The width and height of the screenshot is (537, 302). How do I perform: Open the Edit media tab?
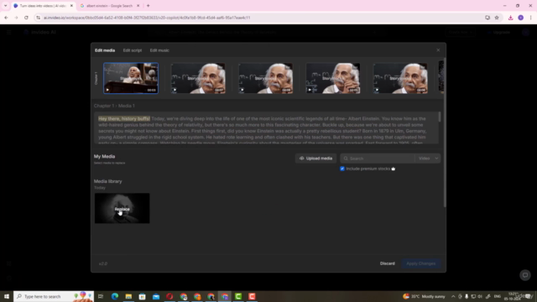pos(105,50)
